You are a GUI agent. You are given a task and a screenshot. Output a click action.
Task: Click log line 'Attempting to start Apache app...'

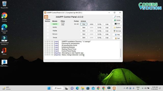click(73, 53)
